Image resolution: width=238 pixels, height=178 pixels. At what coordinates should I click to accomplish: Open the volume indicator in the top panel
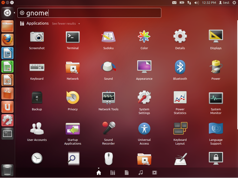click(196, 3)
